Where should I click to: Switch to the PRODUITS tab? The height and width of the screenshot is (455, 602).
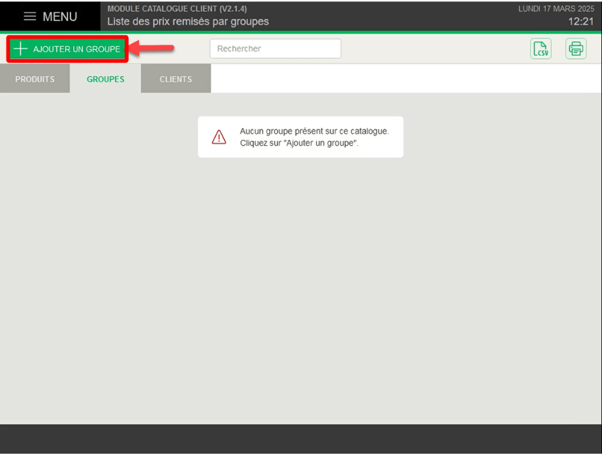[35, 79]
